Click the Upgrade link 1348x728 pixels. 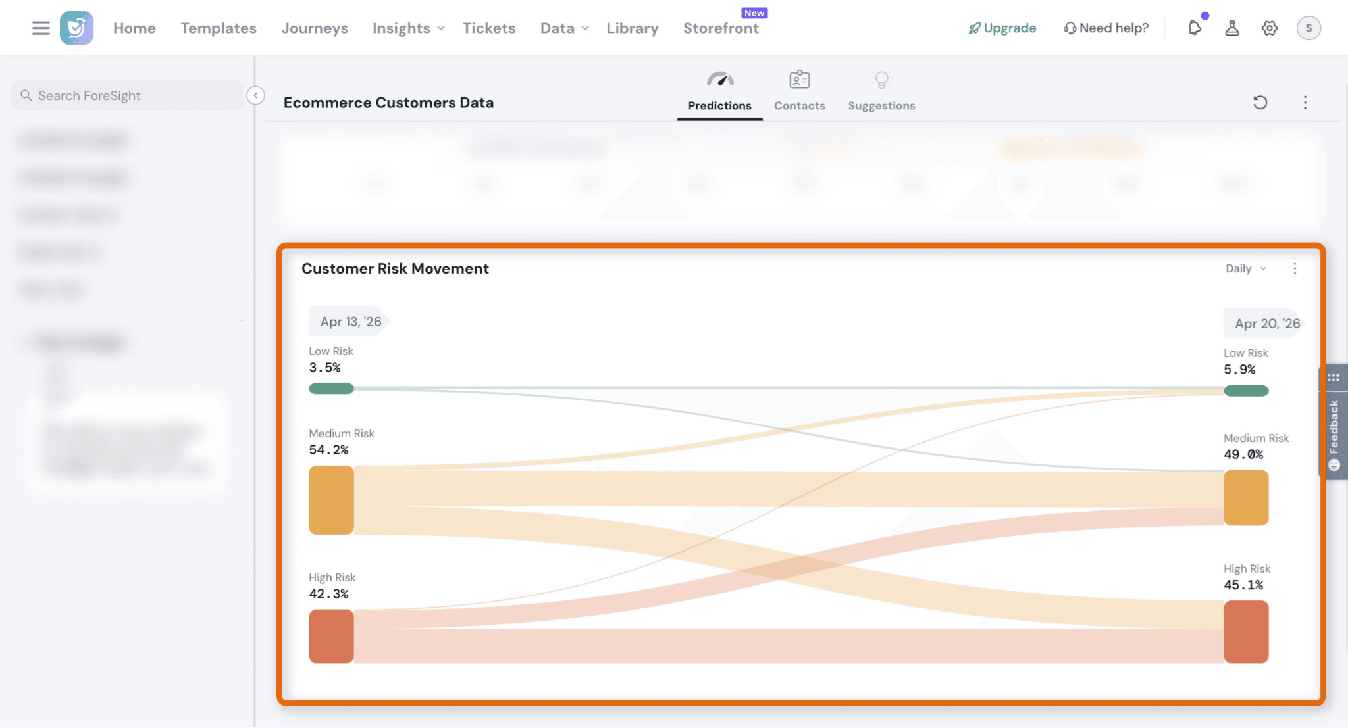click(x=1002, y=28)
